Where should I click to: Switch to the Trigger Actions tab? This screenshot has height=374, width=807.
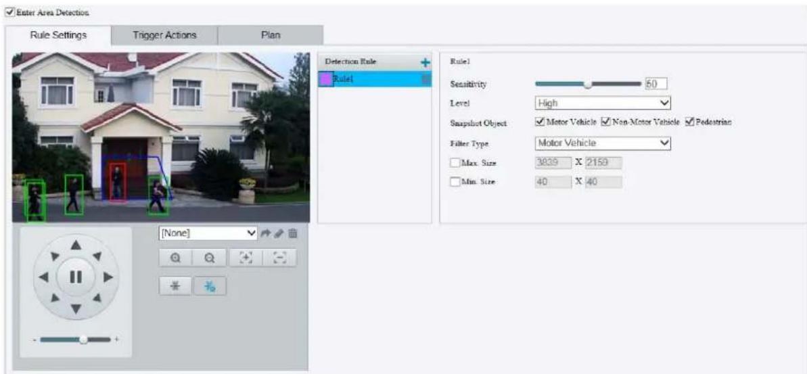pos(164,35)
